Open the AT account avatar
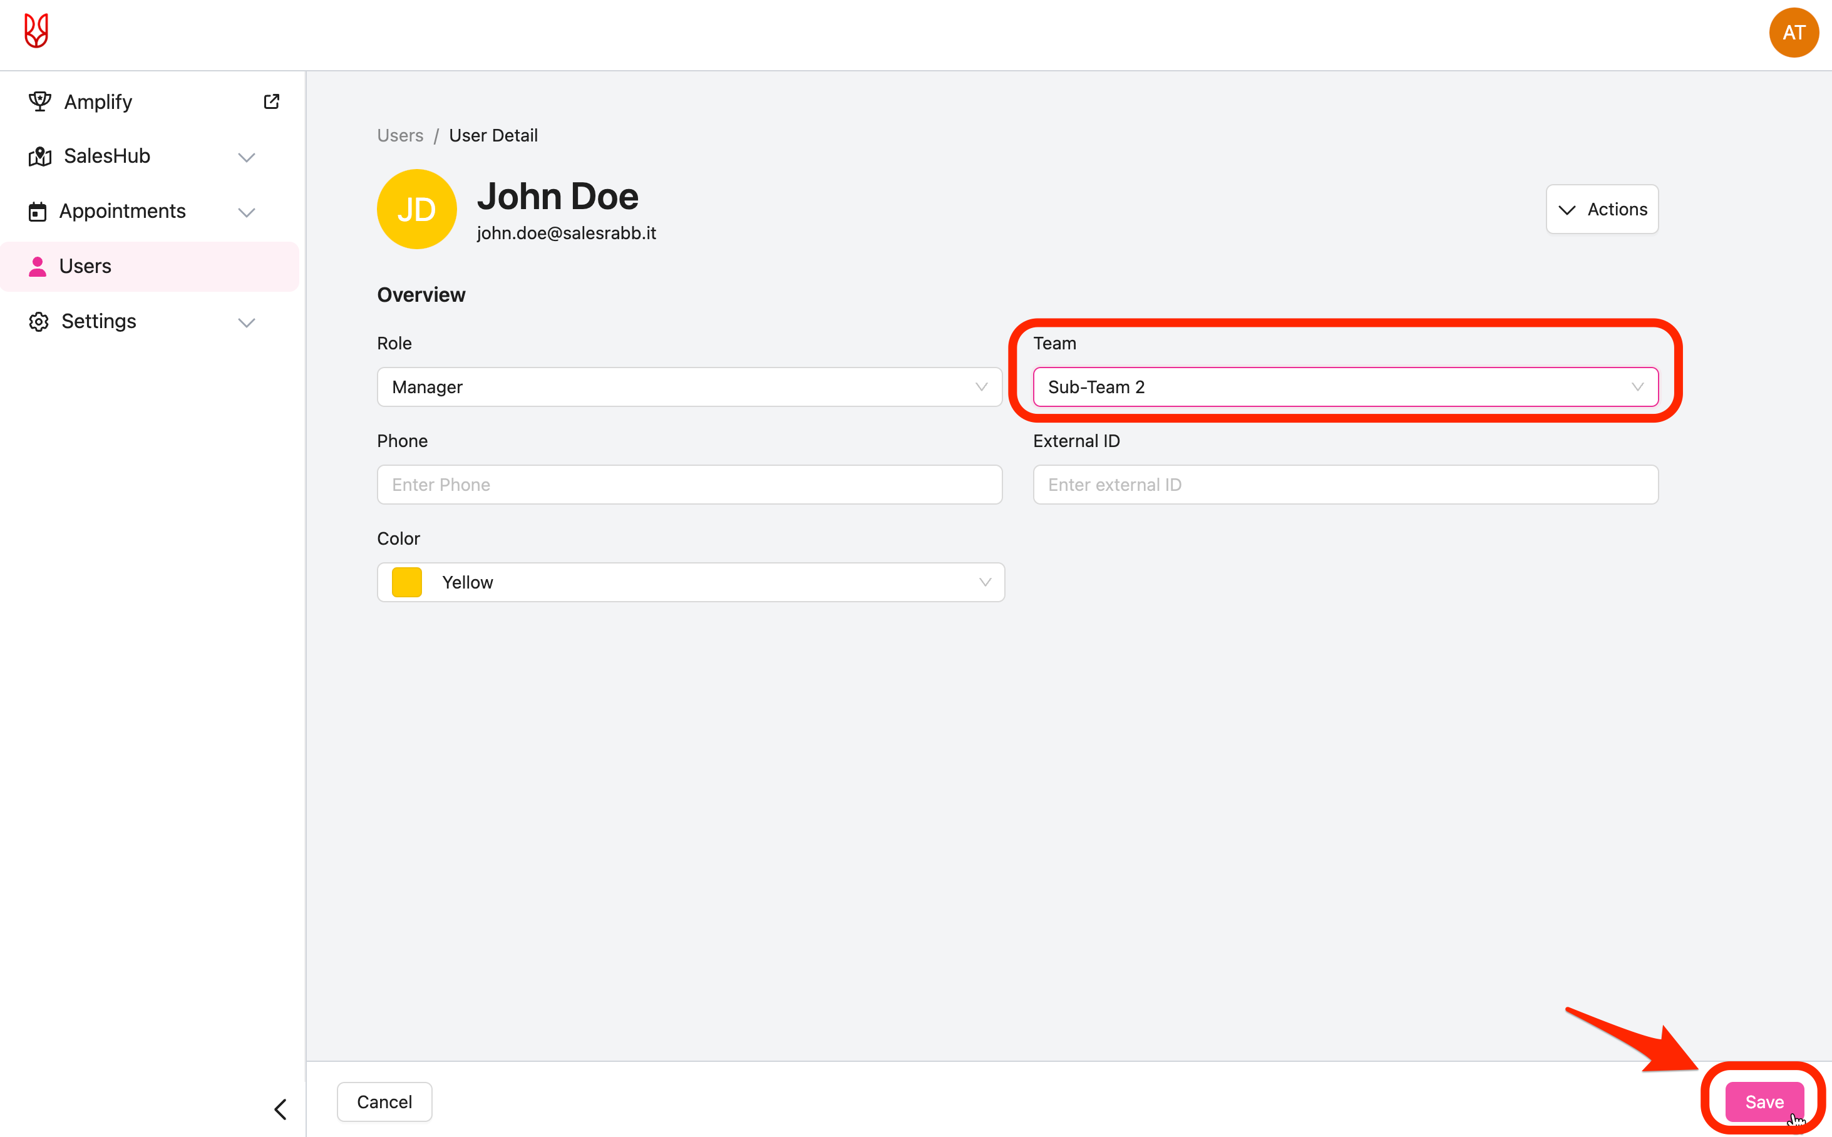The width and height of the screenshot is (1832, 1137). point(1793,33)
